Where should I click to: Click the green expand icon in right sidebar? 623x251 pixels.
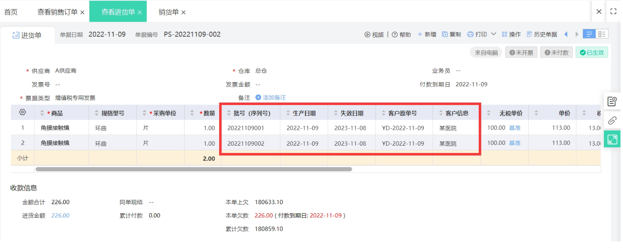(x=612, y=139)
